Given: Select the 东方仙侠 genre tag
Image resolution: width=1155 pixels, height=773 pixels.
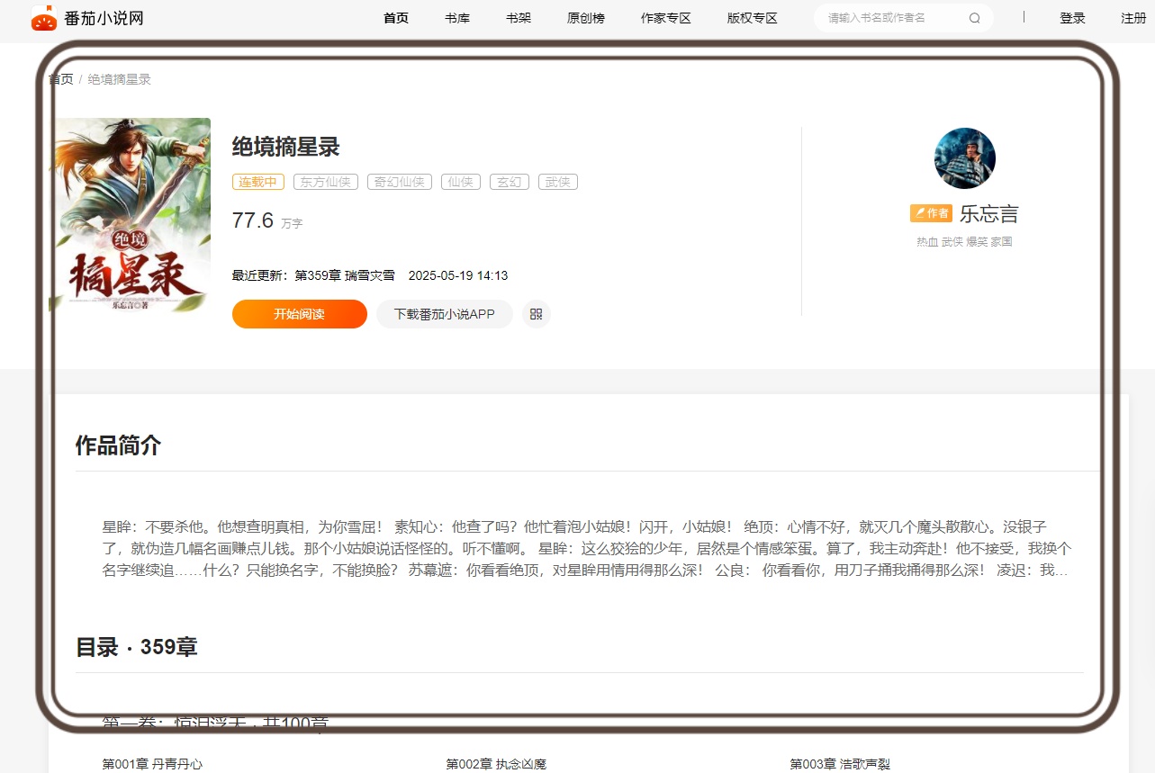Looking at the screenshot, I should pyautogui.click(x=325, y=182).
